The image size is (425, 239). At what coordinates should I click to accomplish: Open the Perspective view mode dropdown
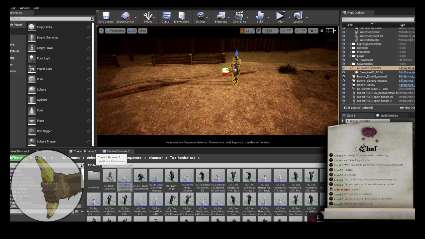[x=115, y=31]
